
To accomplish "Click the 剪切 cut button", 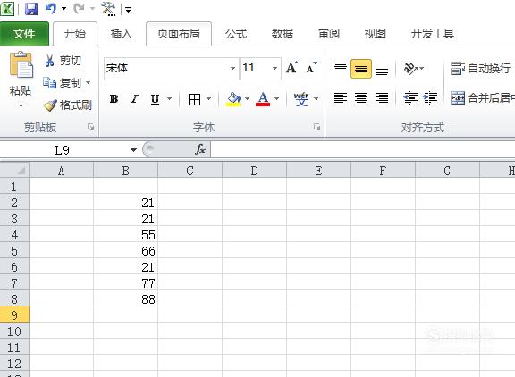I will (x=63, y=61).
